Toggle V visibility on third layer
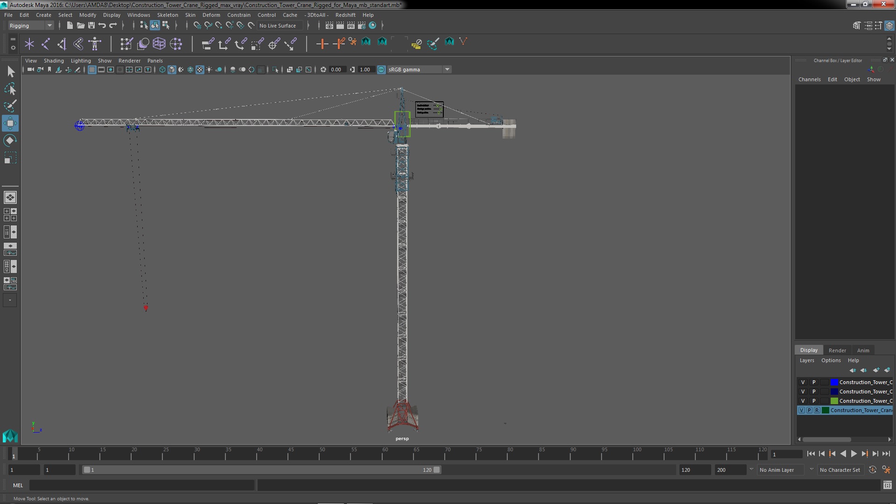 803,400
